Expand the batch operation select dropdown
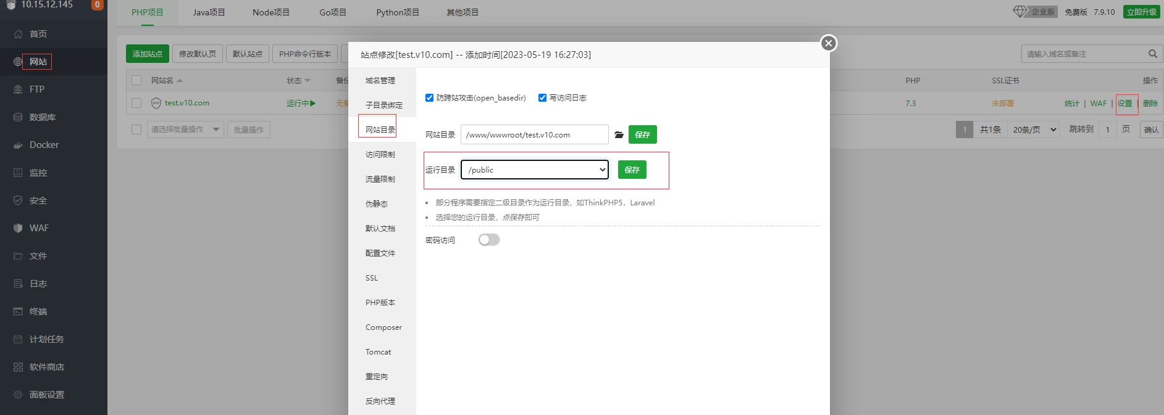Viewport: 1164px width, 415px height. (x=185, y=129)
